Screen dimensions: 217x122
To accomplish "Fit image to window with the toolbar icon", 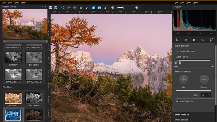I will coord(100,8).
